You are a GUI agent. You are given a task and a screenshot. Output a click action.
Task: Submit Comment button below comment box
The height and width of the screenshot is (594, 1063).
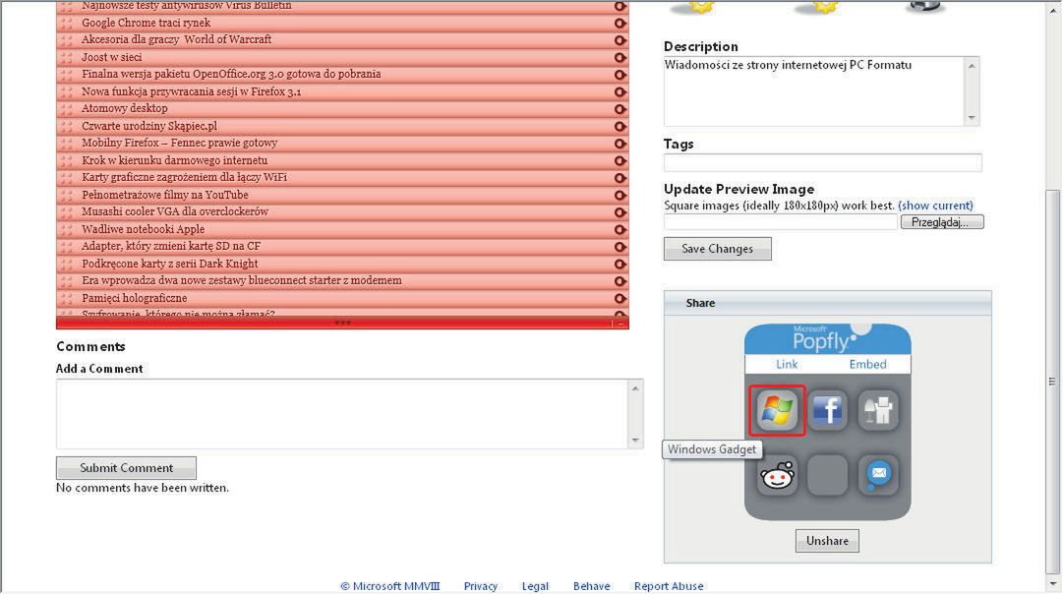point(126,468)
